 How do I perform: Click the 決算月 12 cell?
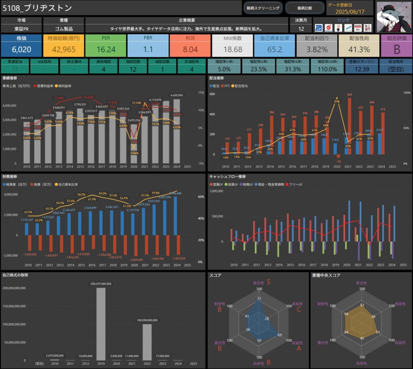(301, 29)
